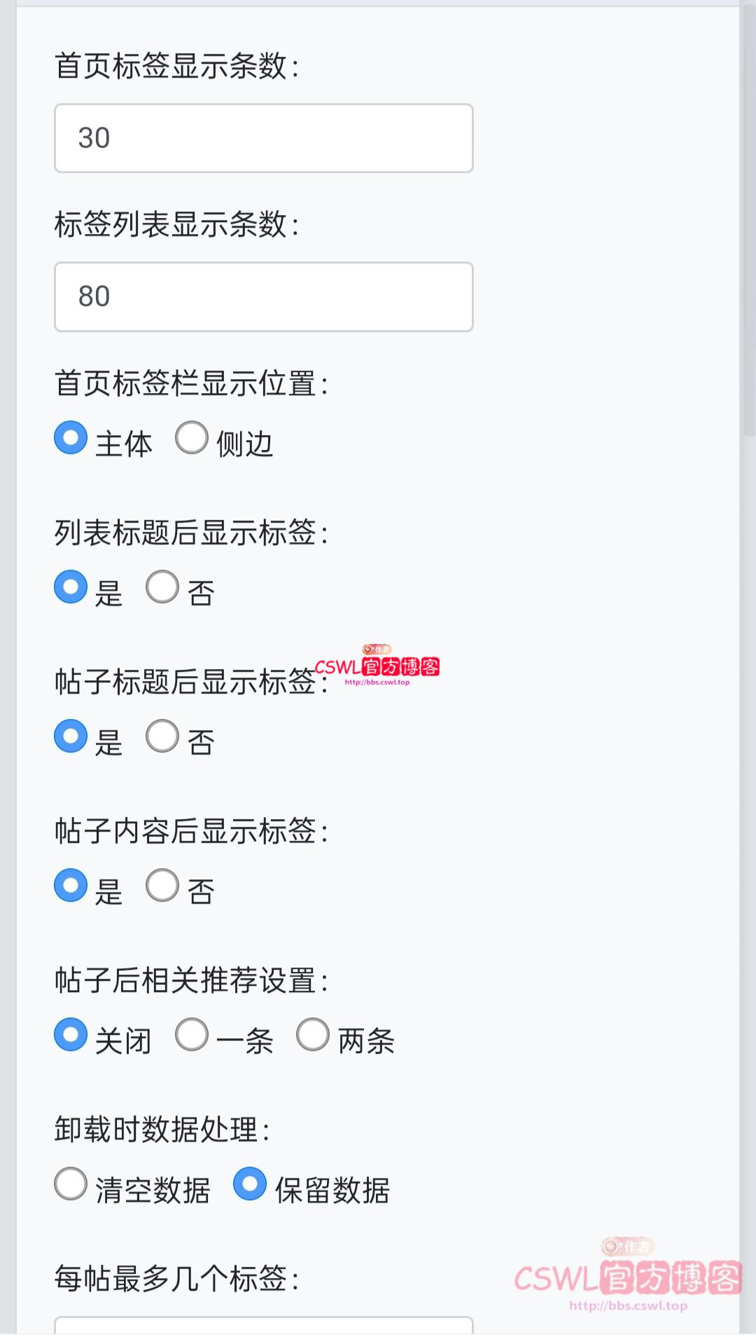Select 主体 position option

(x=70, y=439)
